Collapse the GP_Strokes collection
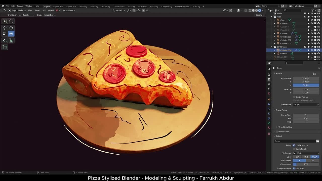 tap(271, 47)
